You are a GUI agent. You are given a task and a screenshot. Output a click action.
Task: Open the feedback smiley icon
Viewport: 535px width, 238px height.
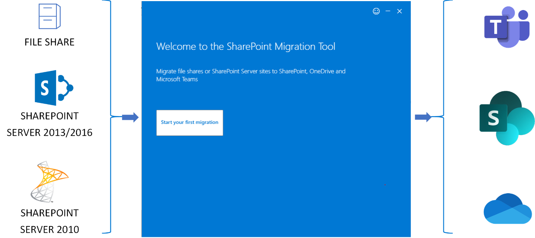(x=376, y=11)
